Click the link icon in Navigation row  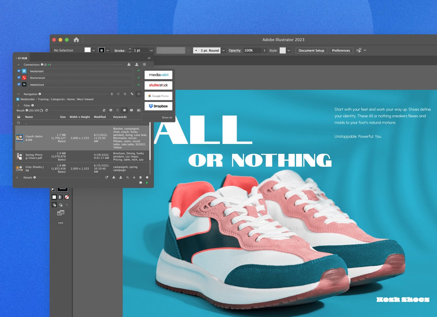pyautogui.click(x=132, y=94)
